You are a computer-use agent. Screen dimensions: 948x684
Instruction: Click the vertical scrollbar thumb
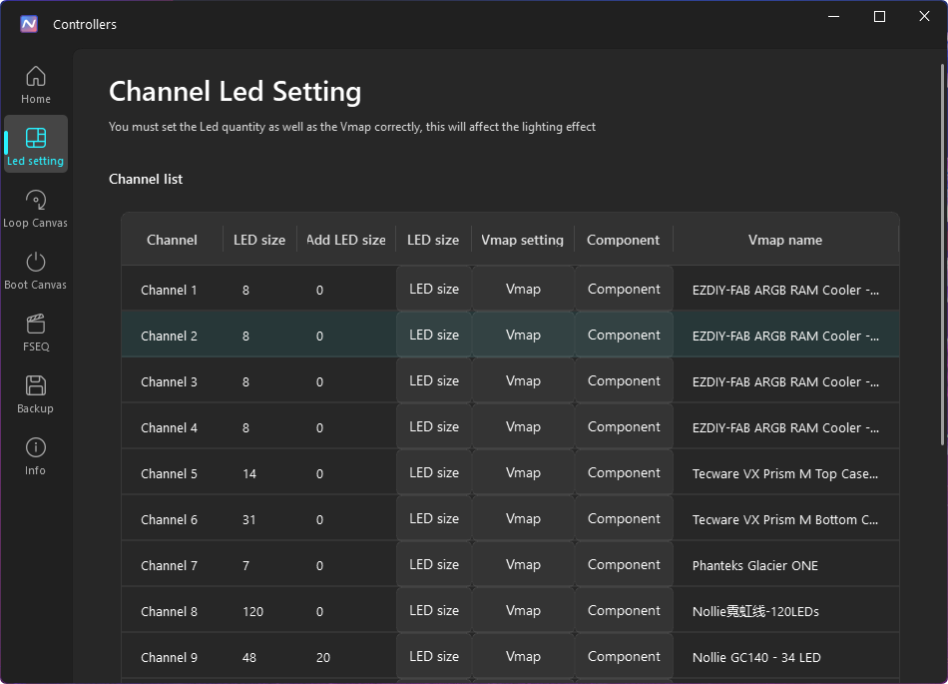(x=943, y=254)
